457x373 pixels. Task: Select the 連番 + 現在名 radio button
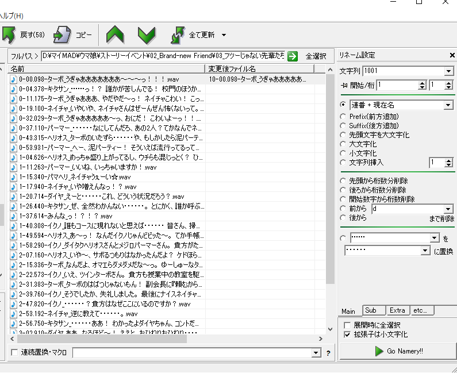(343, 105)
